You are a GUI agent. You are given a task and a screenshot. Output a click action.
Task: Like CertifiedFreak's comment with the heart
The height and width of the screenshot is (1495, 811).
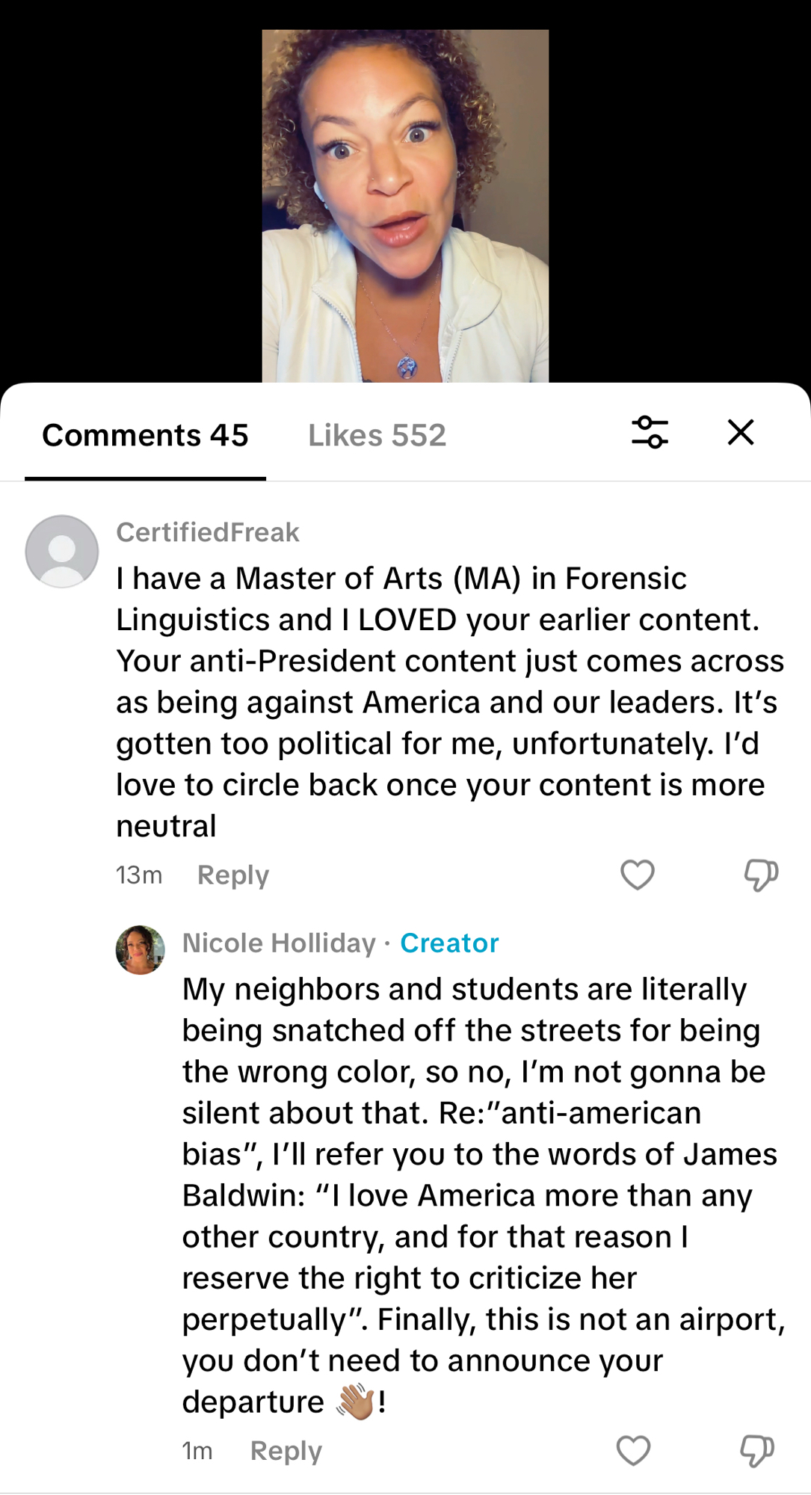click(x=638, y=875)
